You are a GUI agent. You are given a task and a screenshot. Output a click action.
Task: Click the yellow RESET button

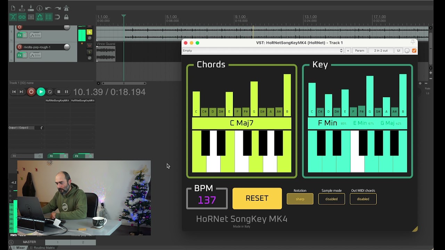click(257, 198)
